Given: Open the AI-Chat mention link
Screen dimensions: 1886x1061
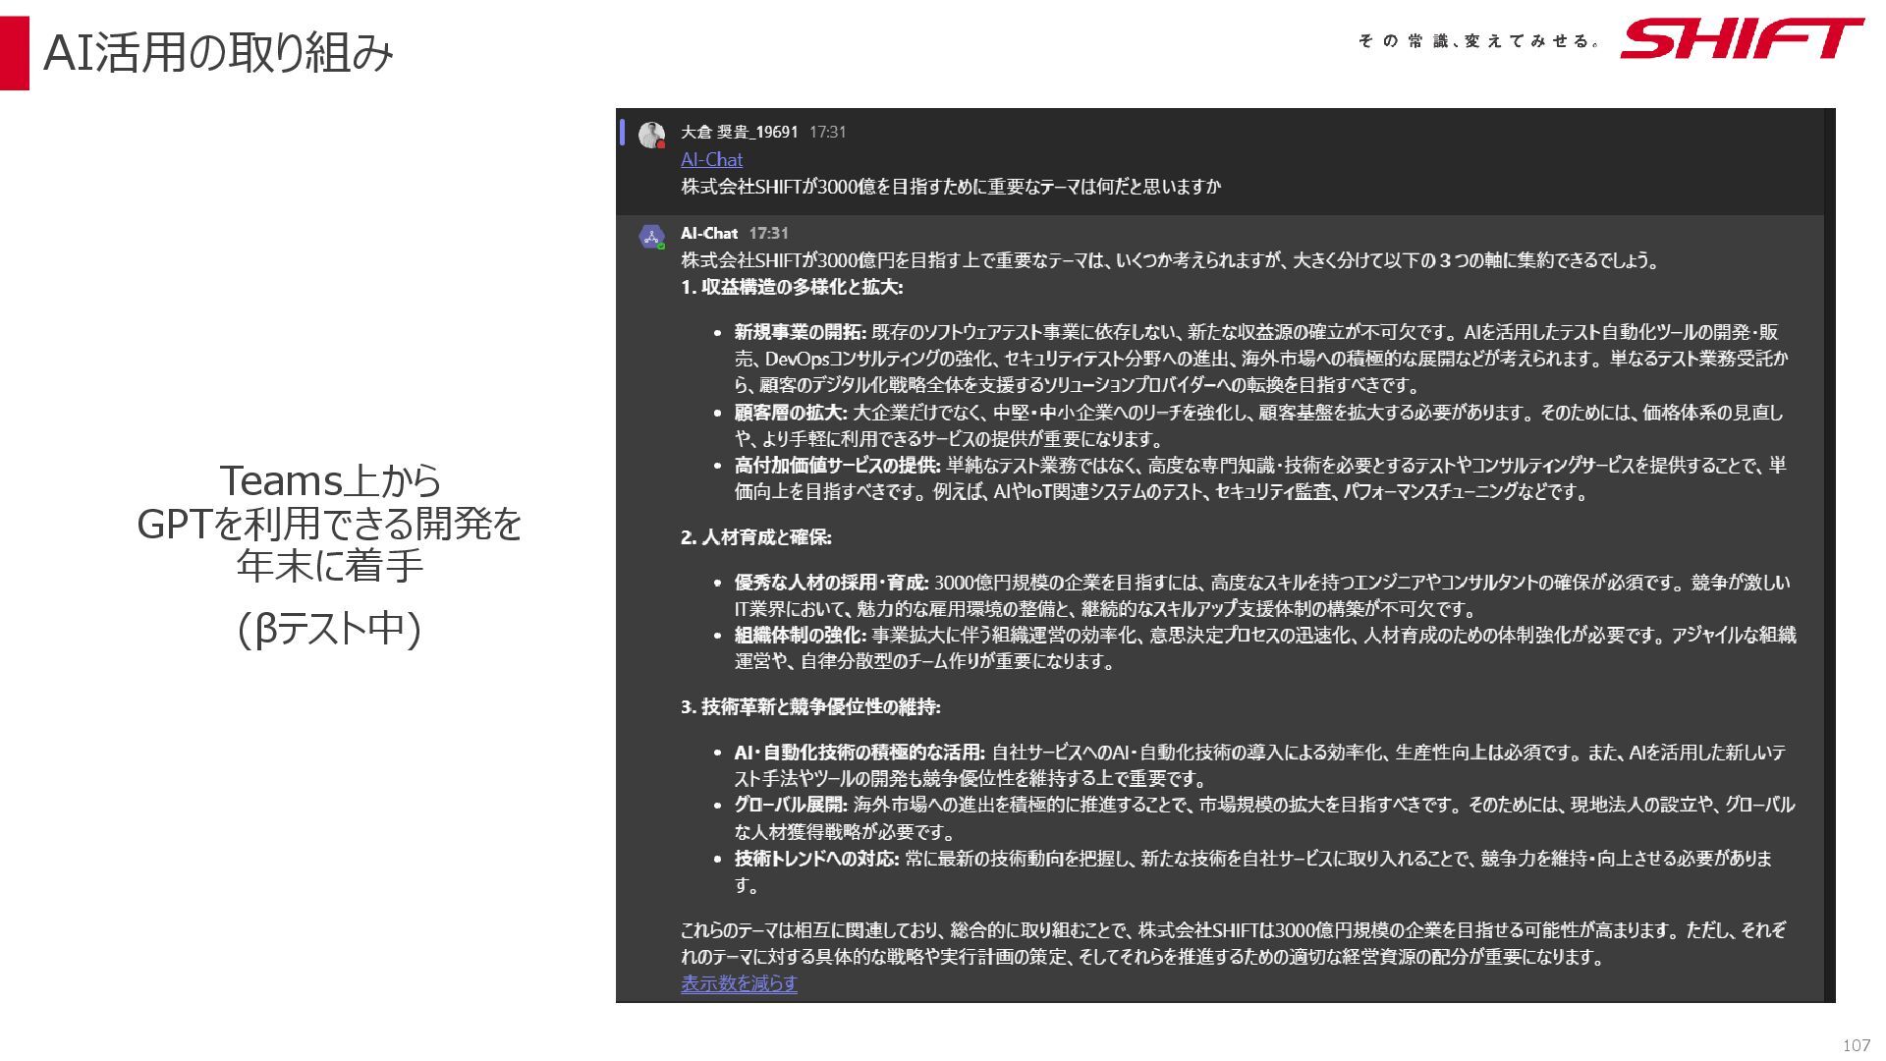Looking at the screenshot, I should [x=711, y=159].
